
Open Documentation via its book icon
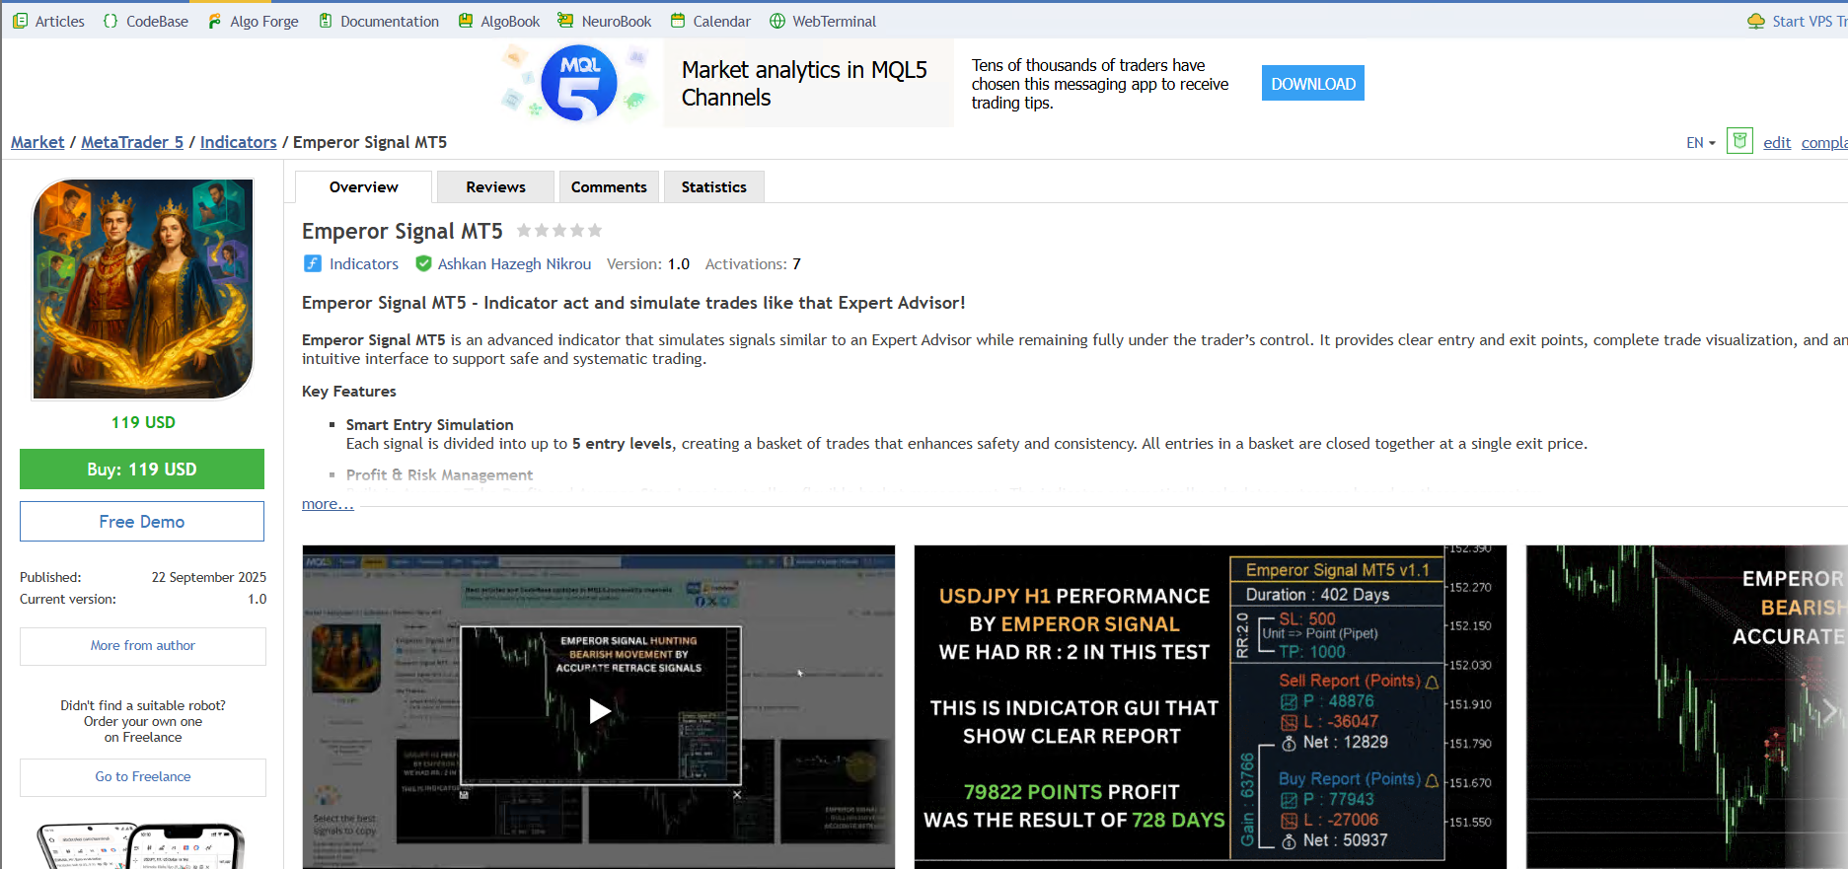point(325,21)
